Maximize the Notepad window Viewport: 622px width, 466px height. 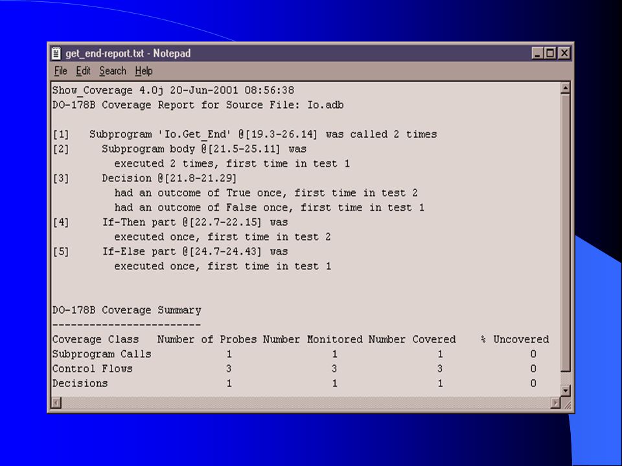(550, 53)
